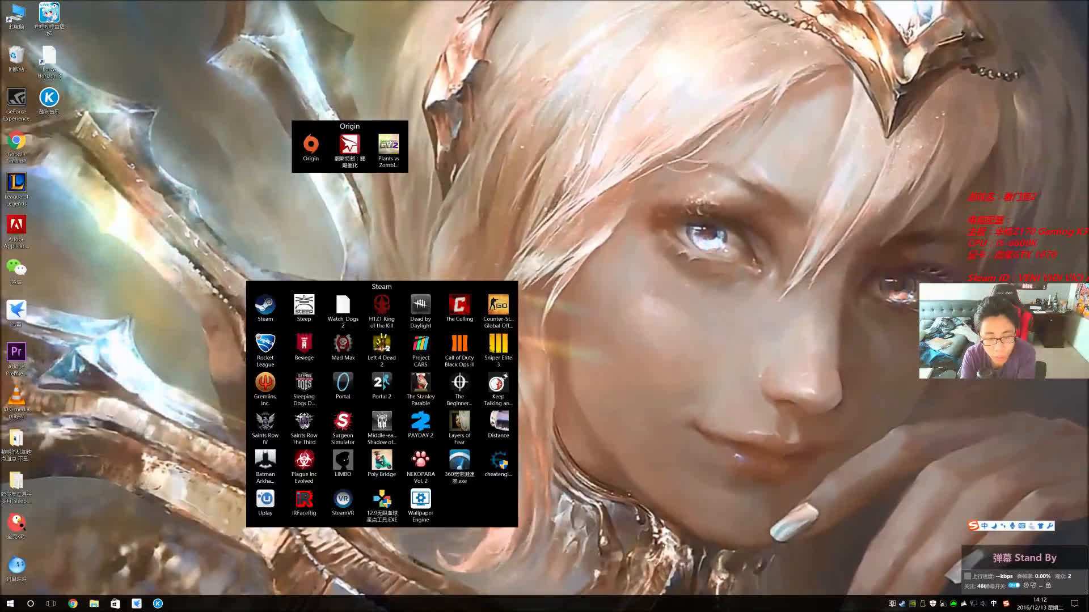Image resolution: width=1089 pixels, height=612 pixels.
Task: Launch the Distance game shortcut
Action: click(x=499, y=424)
